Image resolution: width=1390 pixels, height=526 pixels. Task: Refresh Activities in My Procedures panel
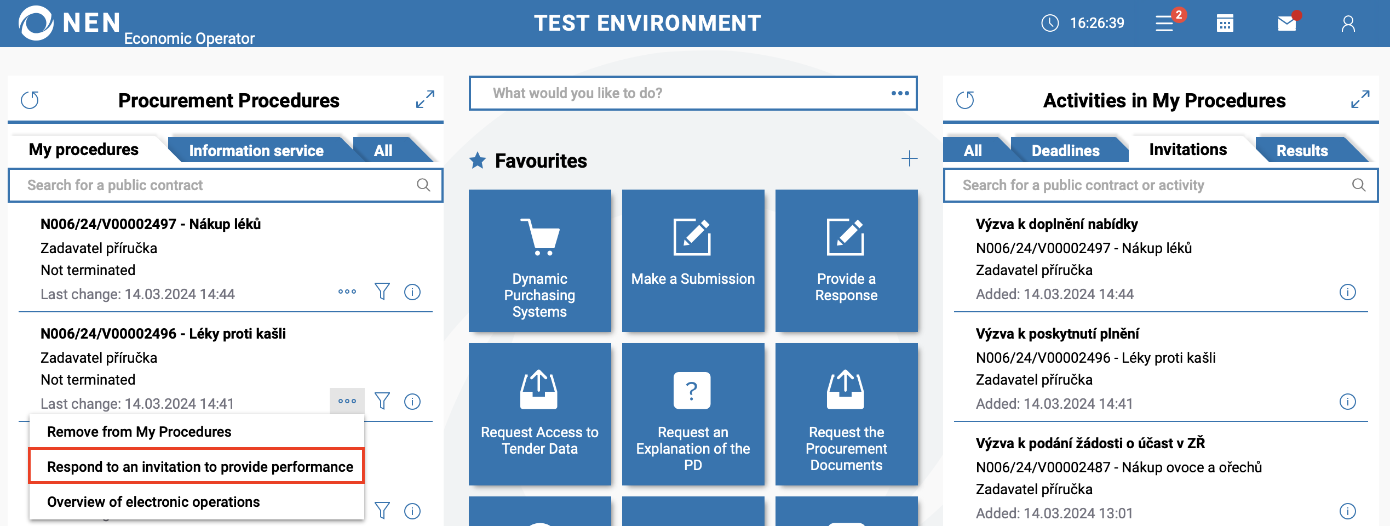(x=966, y=100)
